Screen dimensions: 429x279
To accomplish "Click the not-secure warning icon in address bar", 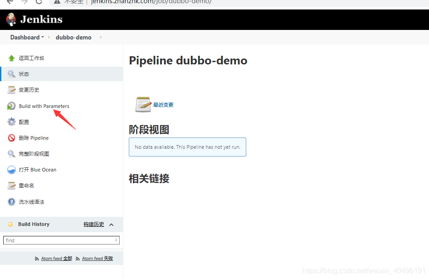I will [57, 2].
